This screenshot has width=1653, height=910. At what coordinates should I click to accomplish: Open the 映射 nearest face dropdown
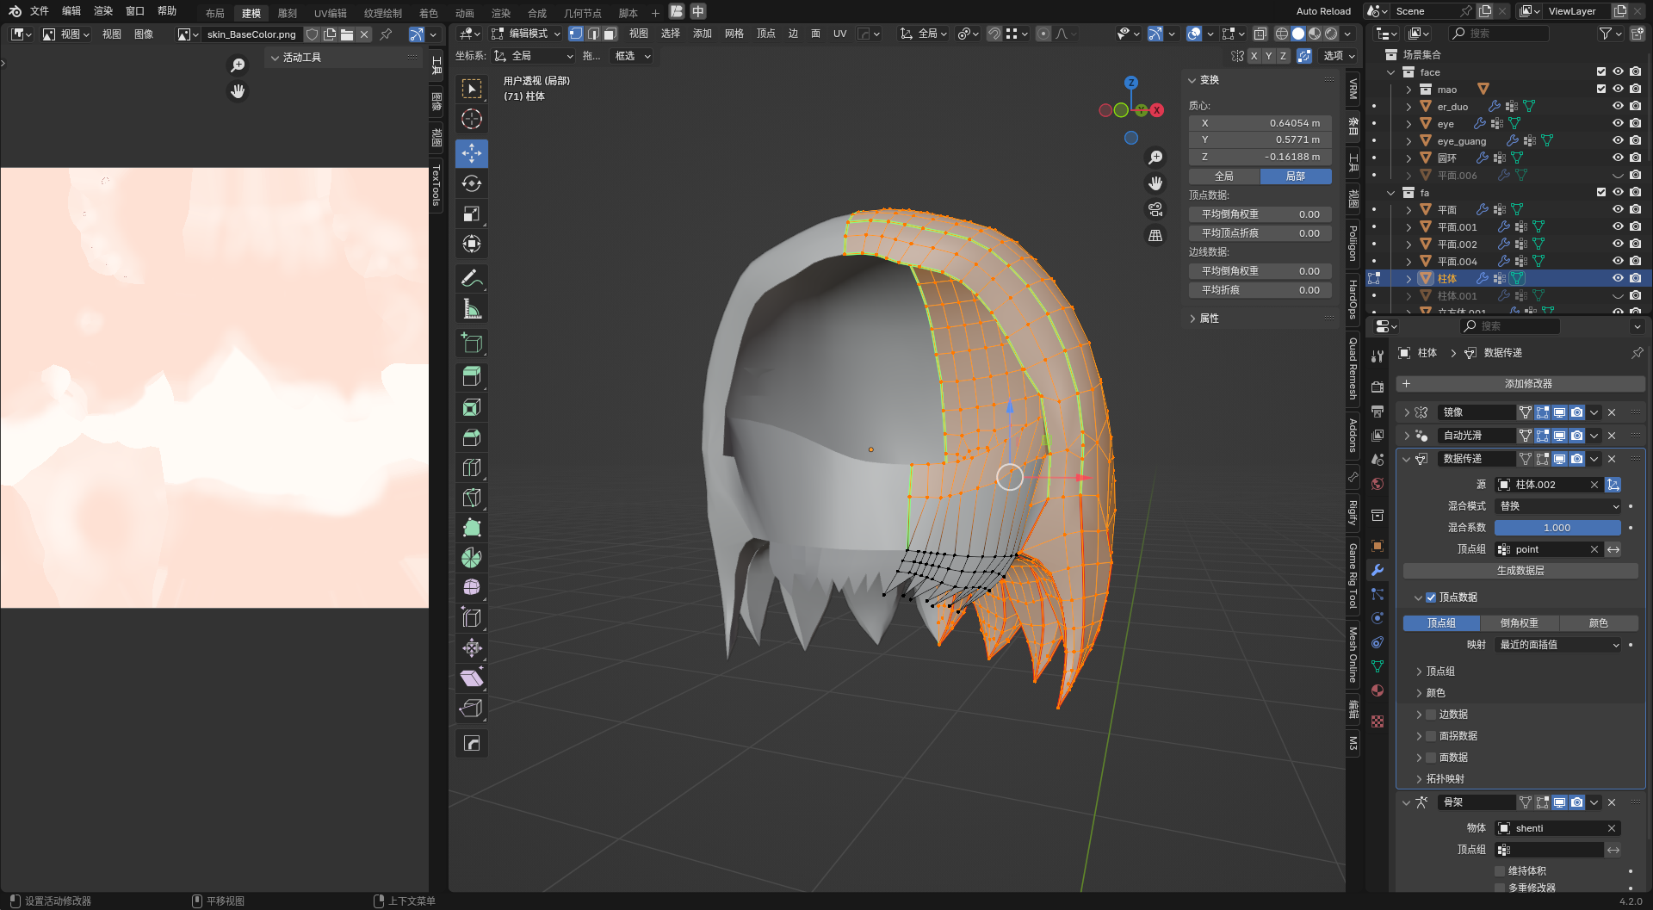pyautogui.click(x=1558, y=645)
